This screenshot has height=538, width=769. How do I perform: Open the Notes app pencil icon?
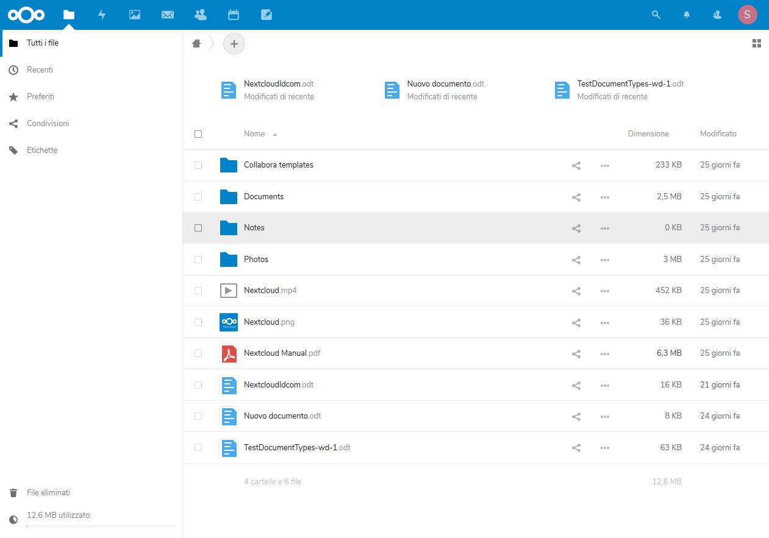tap(266, 15)
